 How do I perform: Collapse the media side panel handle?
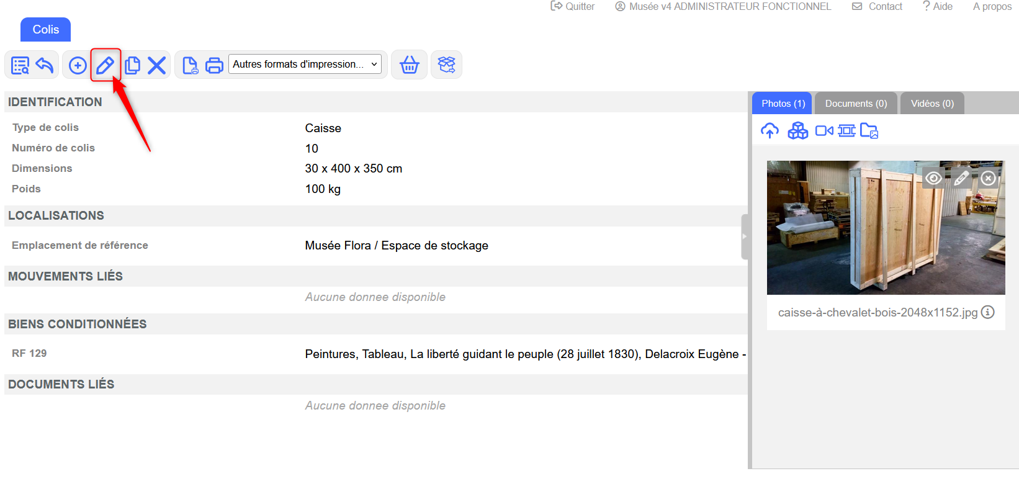tap(745, 236)
